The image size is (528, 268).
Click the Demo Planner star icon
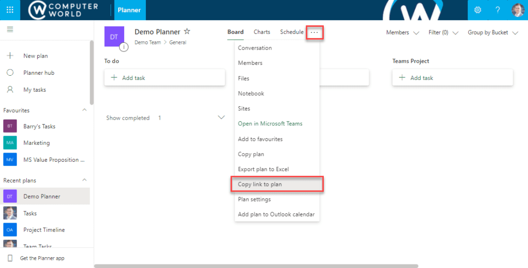[x=187, y=31]
